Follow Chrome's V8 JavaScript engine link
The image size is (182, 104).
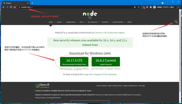[109, 33]
